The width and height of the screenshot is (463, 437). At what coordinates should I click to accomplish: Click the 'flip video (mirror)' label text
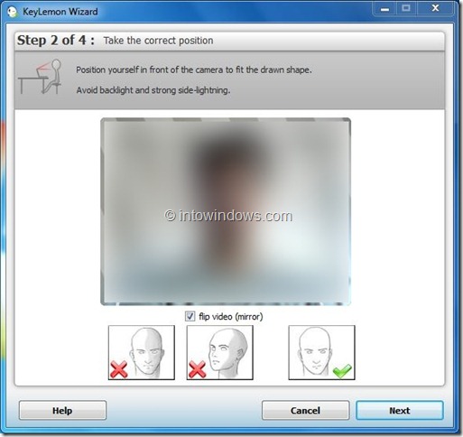231,317
